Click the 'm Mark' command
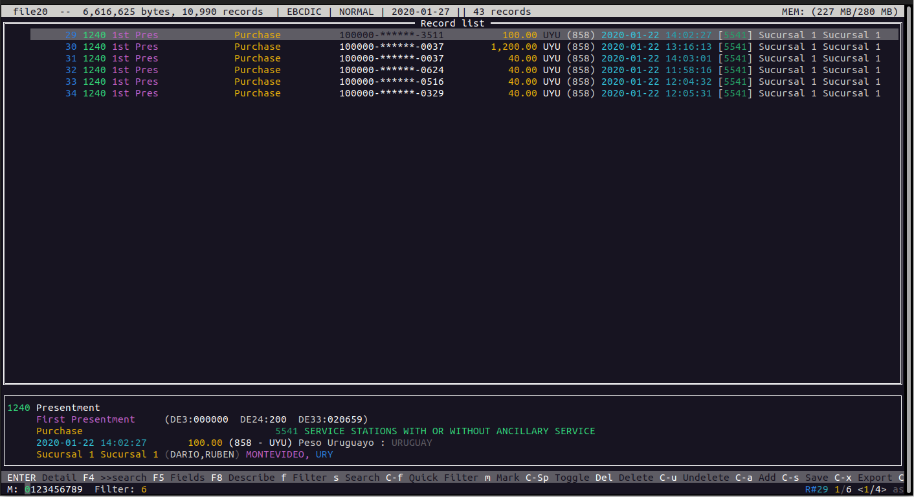The image size is (914, 497). (502, 478)
